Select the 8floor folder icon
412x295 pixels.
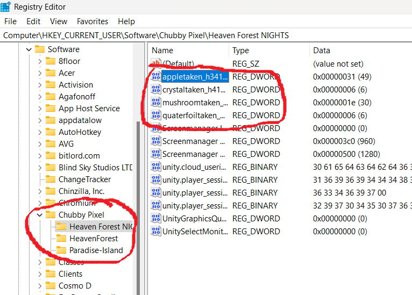pyautogui.click(x=51, y=61)
